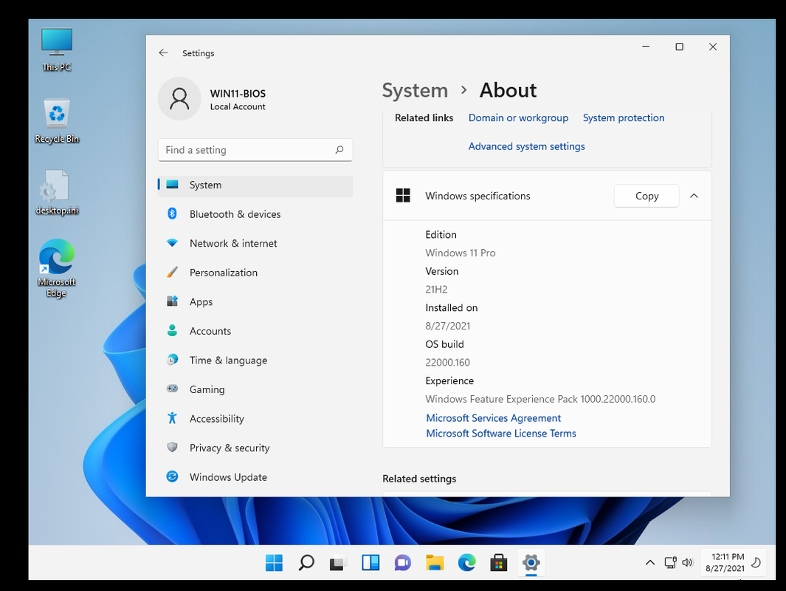Open Microsoft Services Agreement link
This screenshot has width=786, height=591.
(x=493, y=418)
